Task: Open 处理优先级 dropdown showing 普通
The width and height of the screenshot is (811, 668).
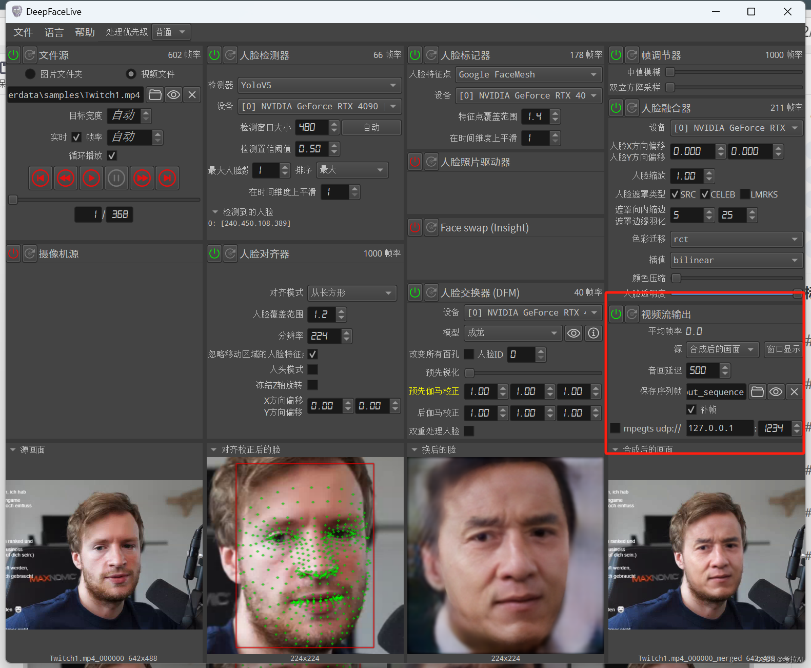Action: [x=171, y=32]
